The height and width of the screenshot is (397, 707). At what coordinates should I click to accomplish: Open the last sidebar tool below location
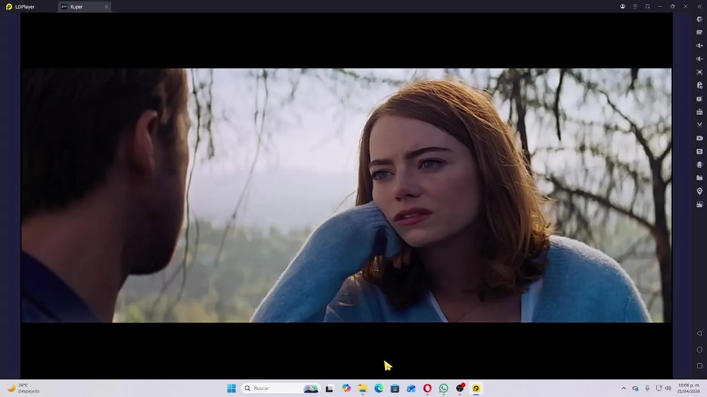[x=699, y=205]
